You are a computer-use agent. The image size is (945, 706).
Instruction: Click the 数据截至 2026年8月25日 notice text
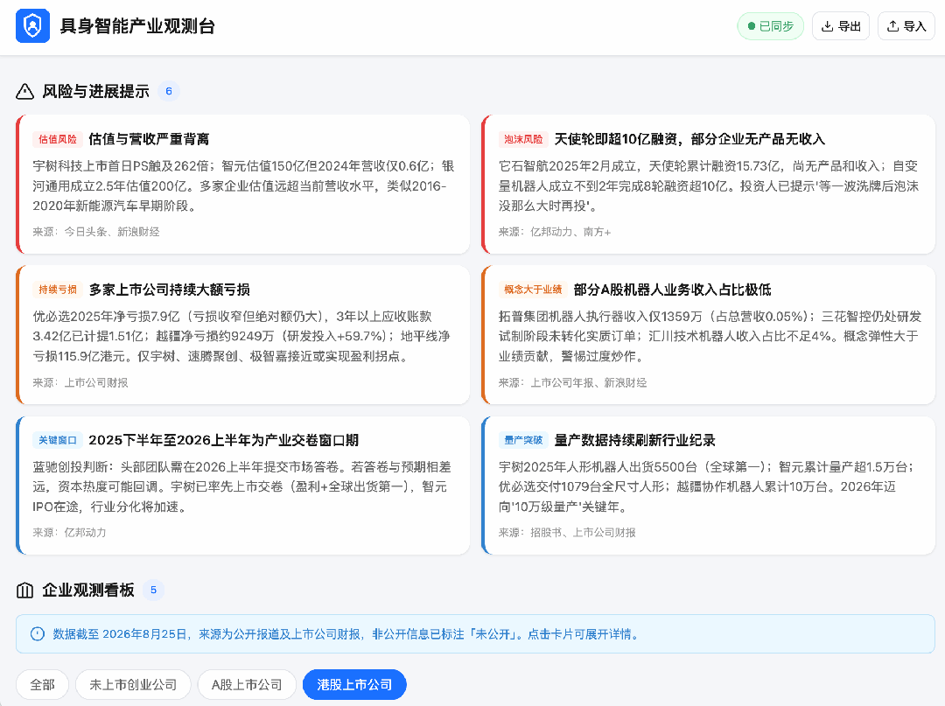pos(346,634)
